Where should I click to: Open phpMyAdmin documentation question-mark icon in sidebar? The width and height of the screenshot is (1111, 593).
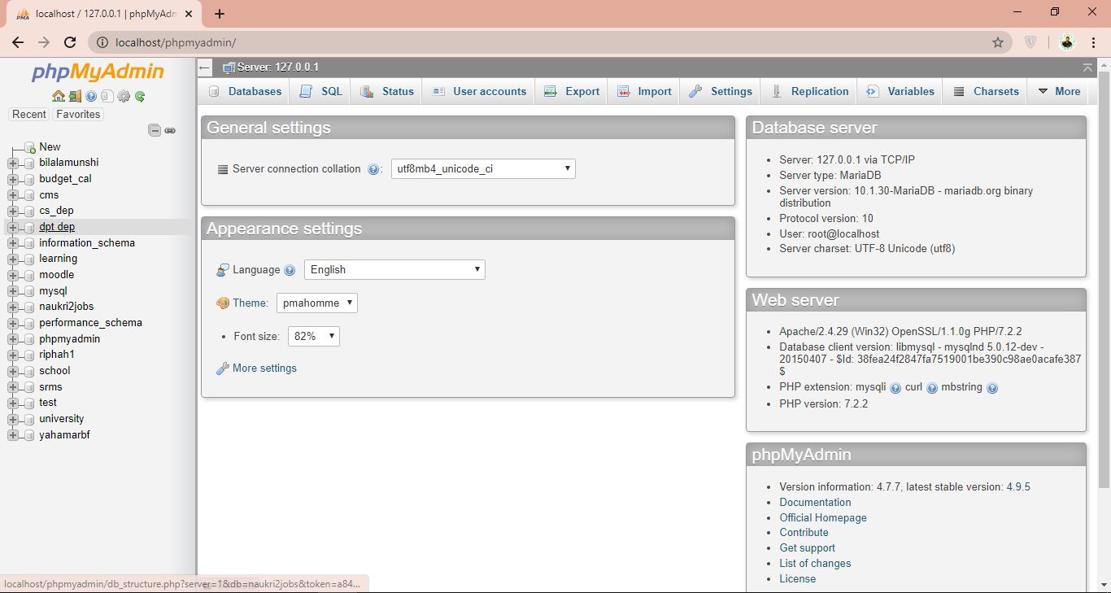91,96
